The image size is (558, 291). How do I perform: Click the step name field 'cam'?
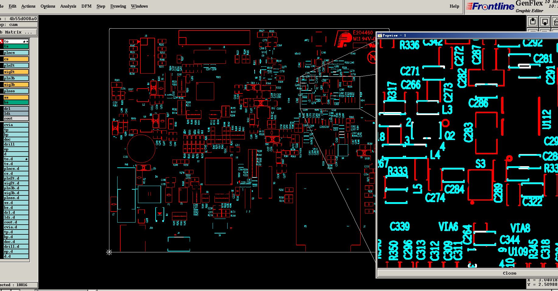[19, 25]
